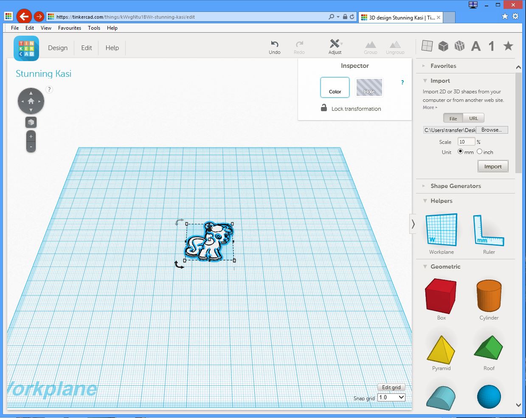Pick the teal Round Roof shape

coord(441,398)
